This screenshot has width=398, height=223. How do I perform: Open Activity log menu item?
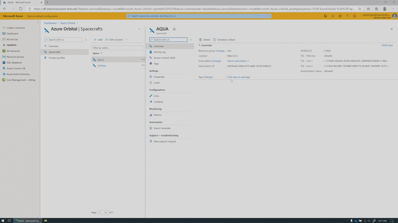tap(159, 52)
